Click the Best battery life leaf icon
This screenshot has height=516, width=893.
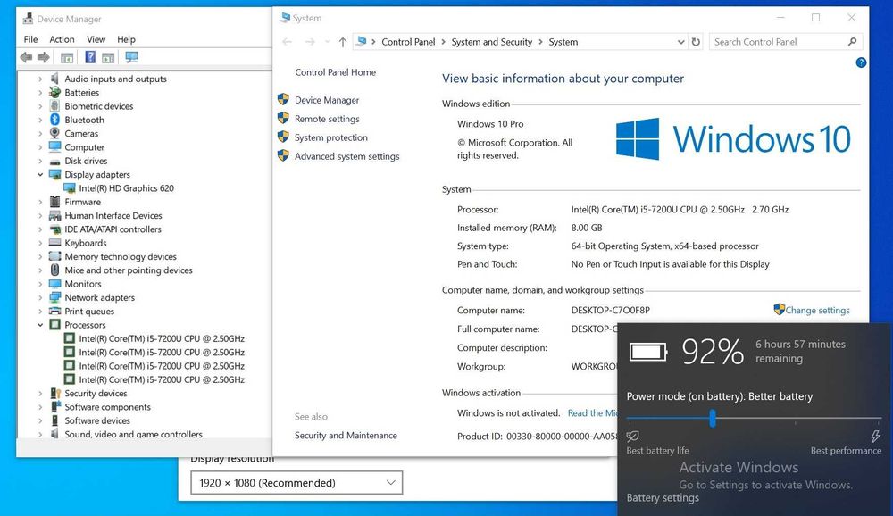point(633,437)
